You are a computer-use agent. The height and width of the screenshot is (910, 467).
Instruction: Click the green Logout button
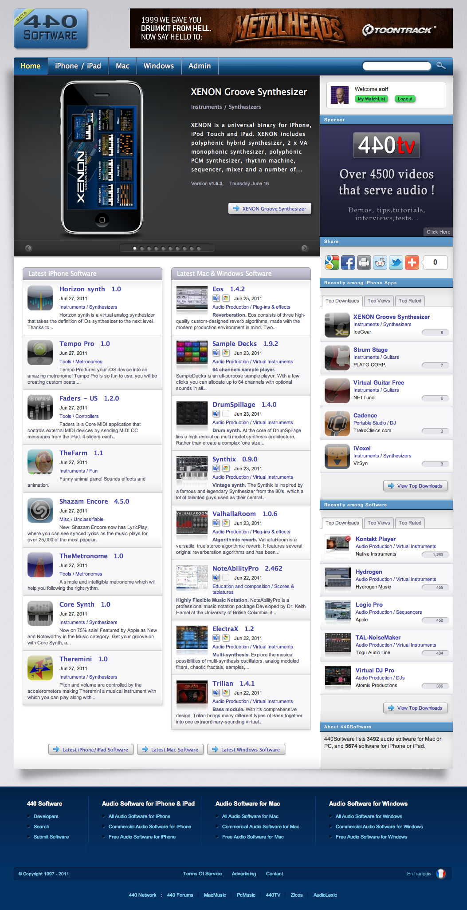405,99
